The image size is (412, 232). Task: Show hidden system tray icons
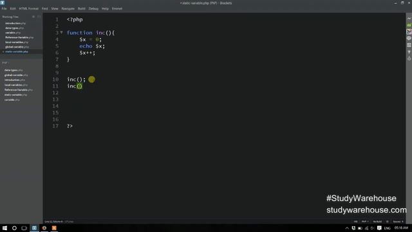point(347,228)
